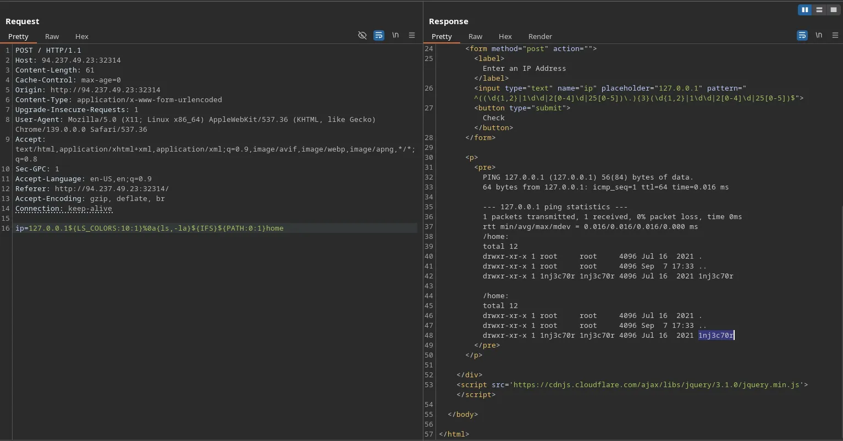Click the 'rtt min/avg/max/mdev' line
This screenshot has height=441, width=843.
[591, 226]
